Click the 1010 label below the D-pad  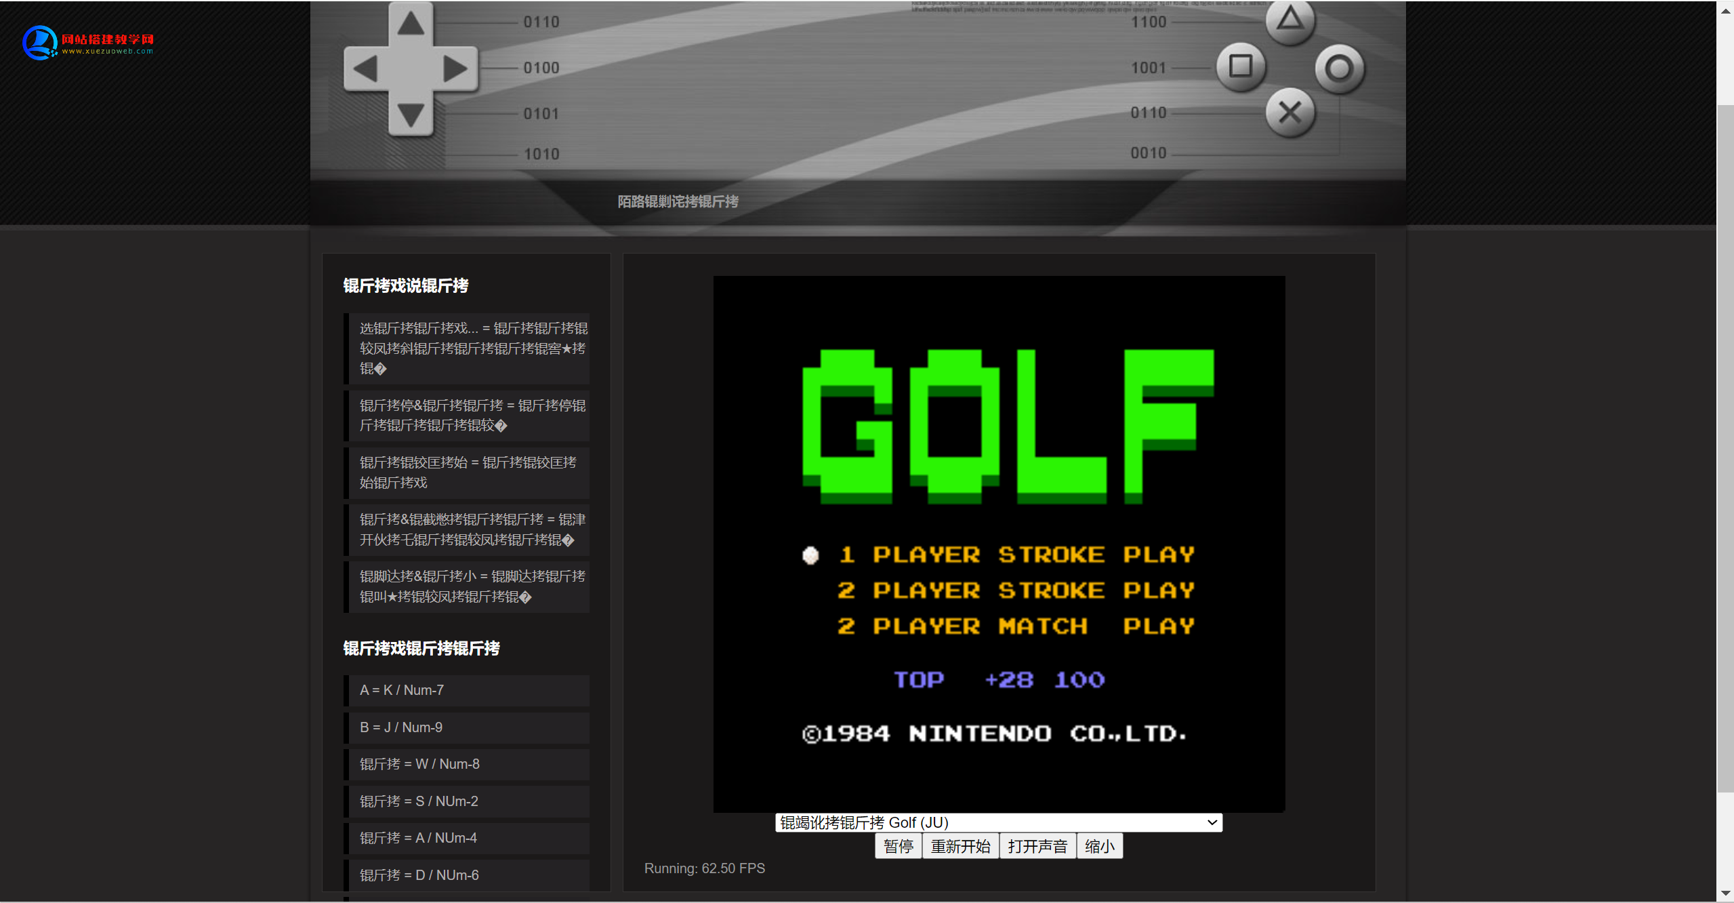(541, 154)
